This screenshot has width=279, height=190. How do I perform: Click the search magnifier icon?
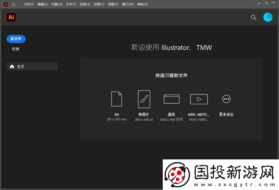pyautogui.click(x=253, y=17)
